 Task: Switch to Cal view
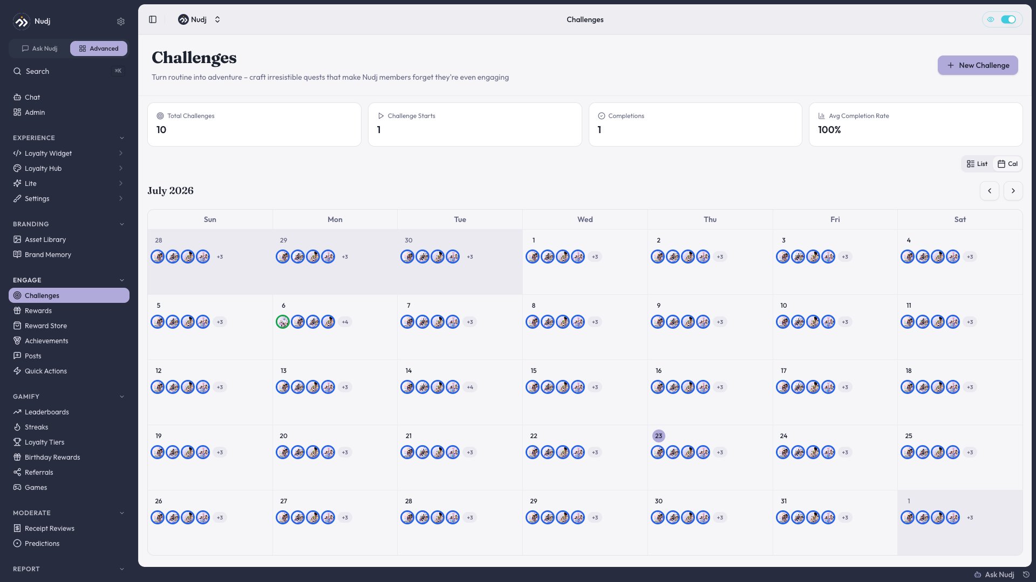pos(1007,164)
